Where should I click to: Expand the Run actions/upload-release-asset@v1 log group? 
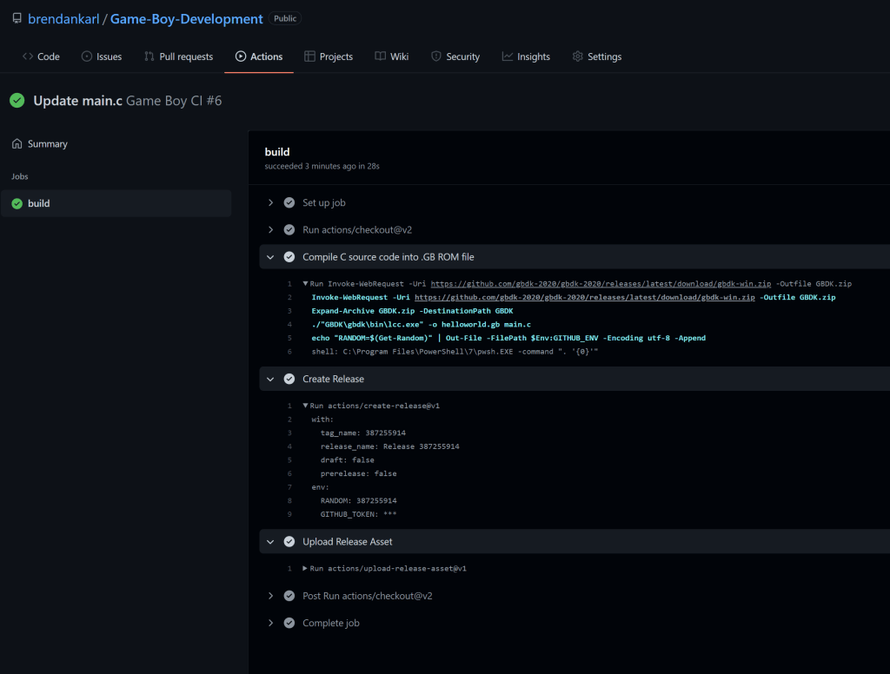[305, 568]
